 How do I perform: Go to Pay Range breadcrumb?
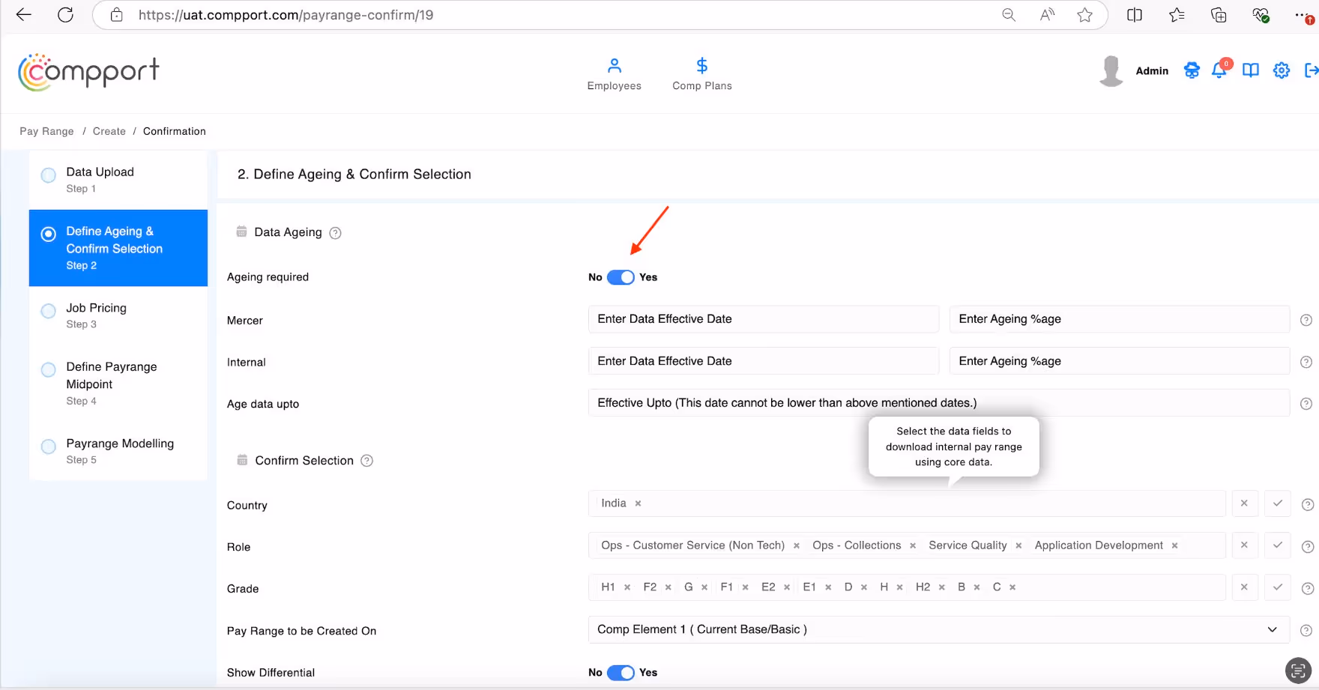(x=46, y=131)
